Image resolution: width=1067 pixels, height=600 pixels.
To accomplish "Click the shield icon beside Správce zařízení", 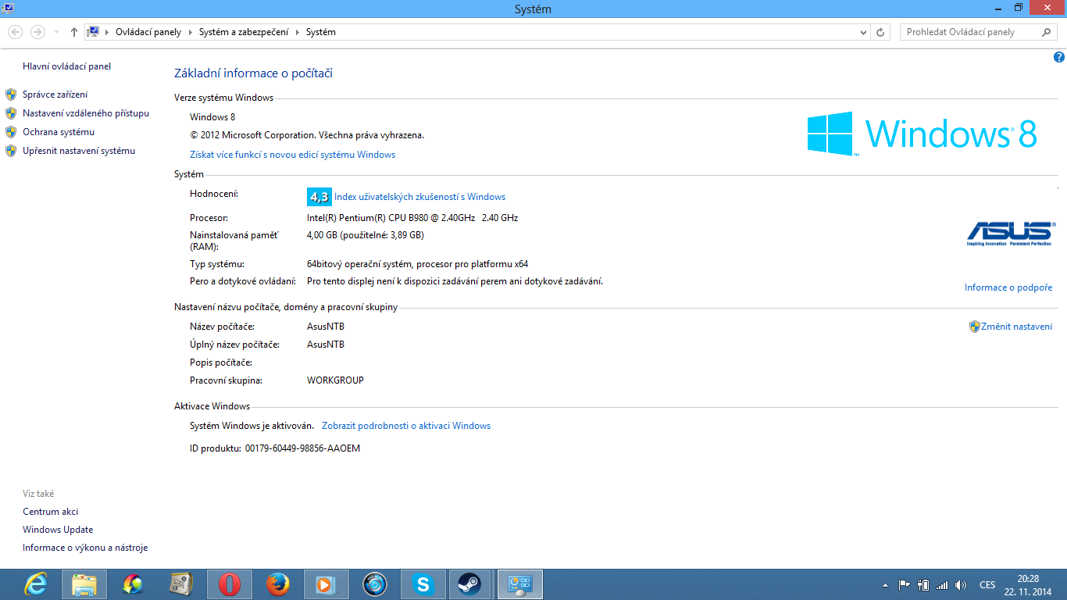I will 11,95.
